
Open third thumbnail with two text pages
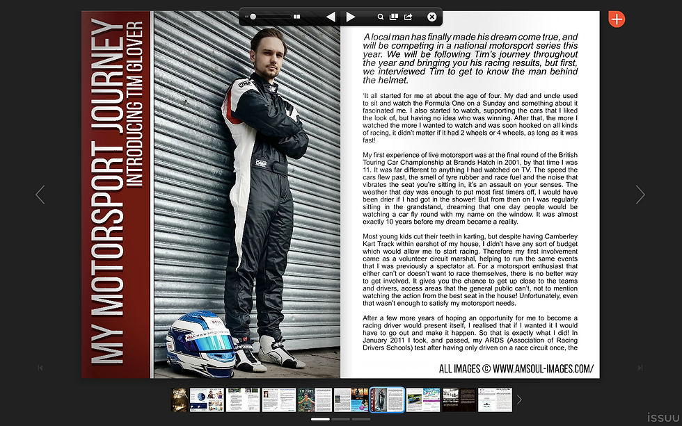(x=243, y=400)
